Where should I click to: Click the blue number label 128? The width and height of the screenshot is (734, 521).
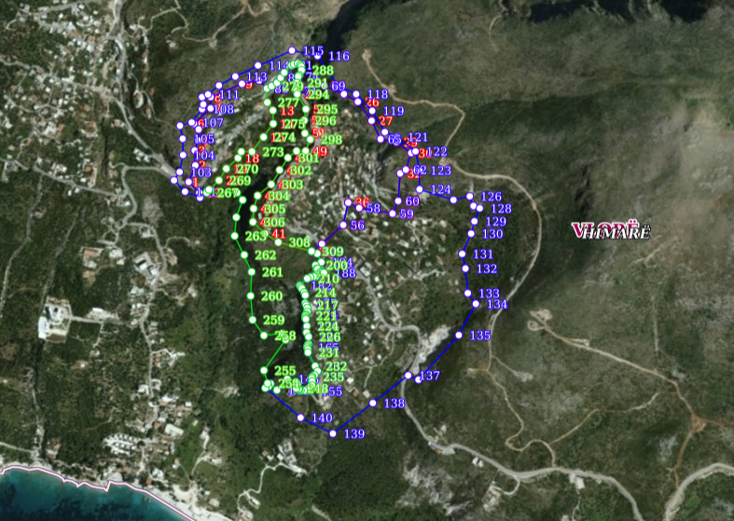click(501, 209)
